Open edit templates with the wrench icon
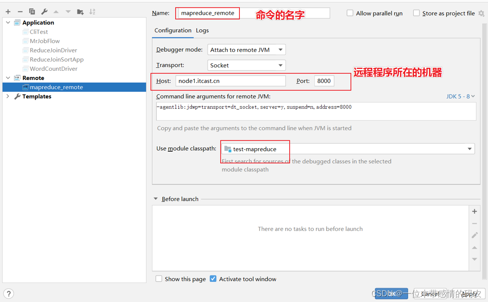This screenshot has width=488, height=302. tap(44, 12)
